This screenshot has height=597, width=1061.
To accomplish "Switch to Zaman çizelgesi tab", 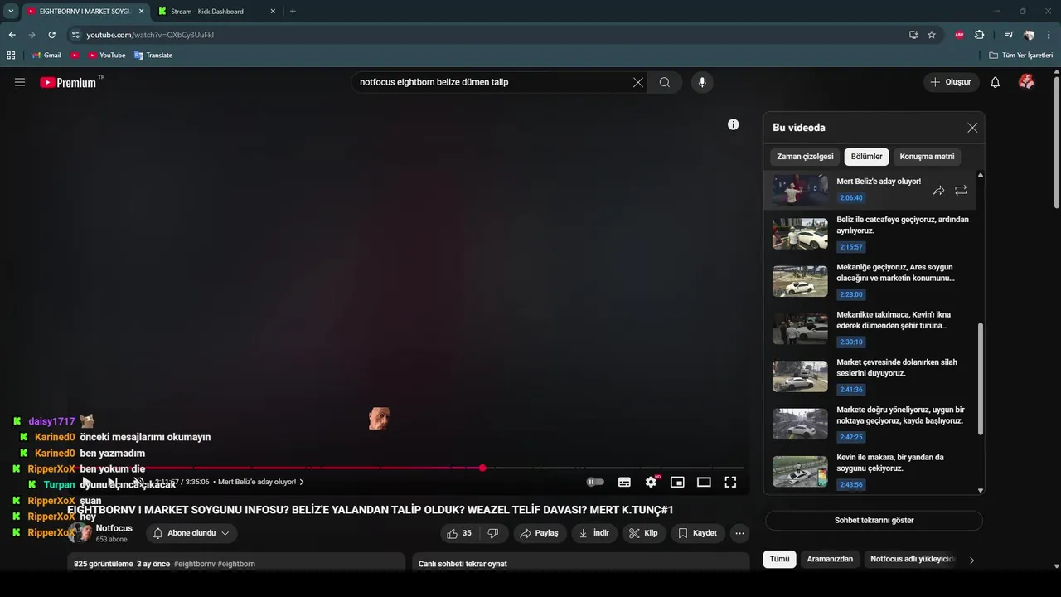I will point(805,157).
